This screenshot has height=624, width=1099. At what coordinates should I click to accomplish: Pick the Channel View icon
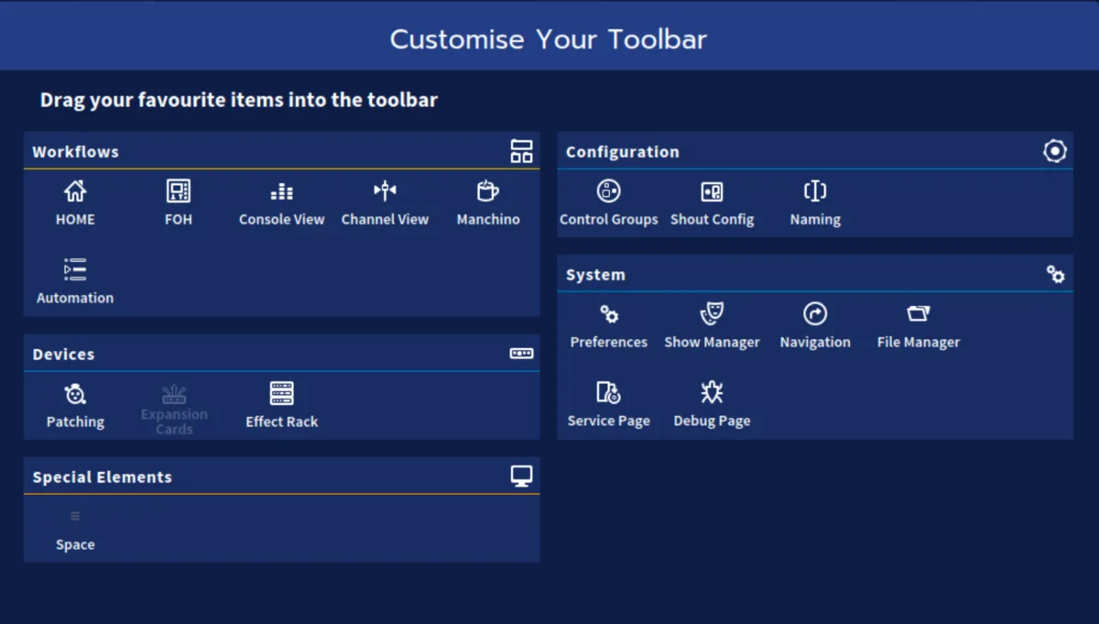pyautogui.click(x=385, y=191)
